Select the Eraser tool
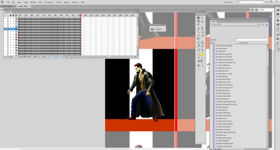 (202, 46)
